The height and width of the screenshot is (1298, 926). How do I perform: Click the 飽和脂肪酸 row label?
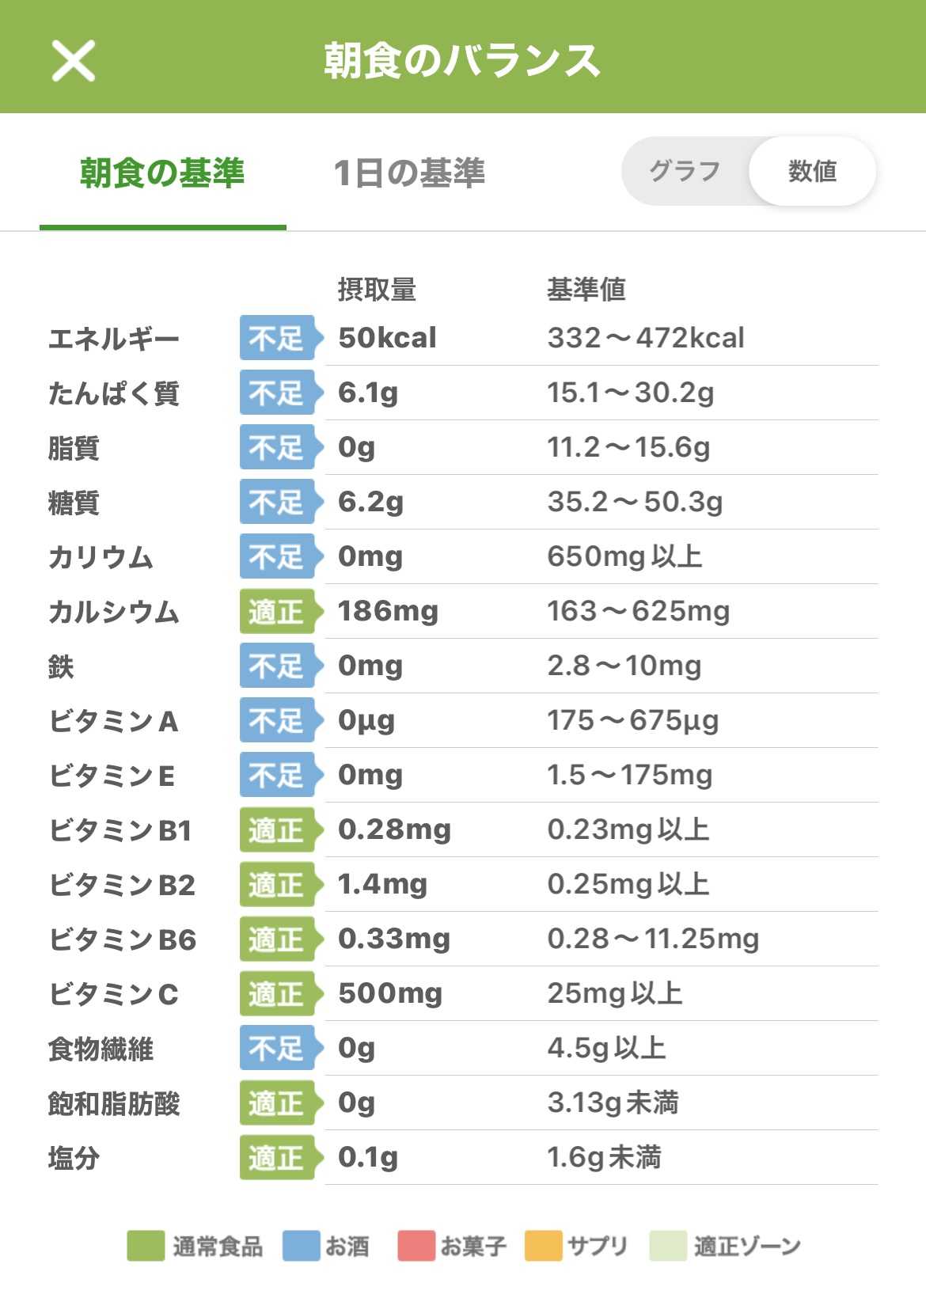coord(114,1103)
